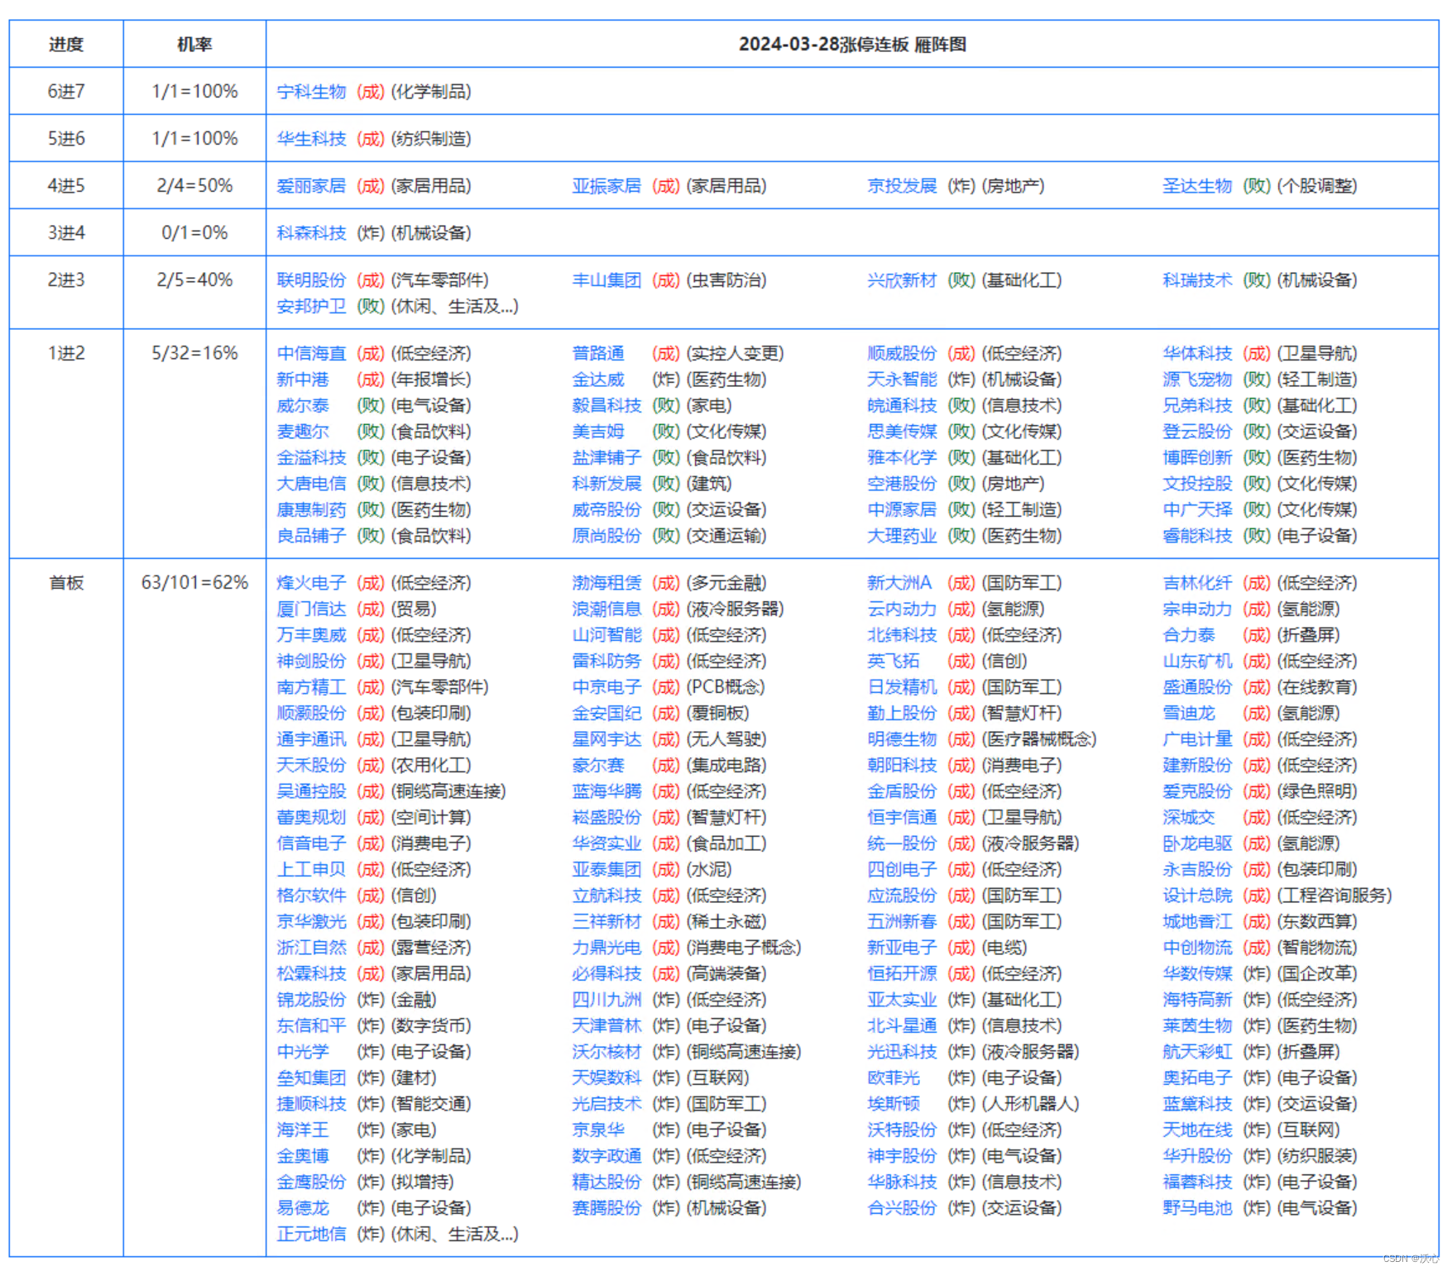This screenshot has width=1452, height=1271.
Task: Open 联明股份 in the 2进3 row
Action: [x=311, y=280]
